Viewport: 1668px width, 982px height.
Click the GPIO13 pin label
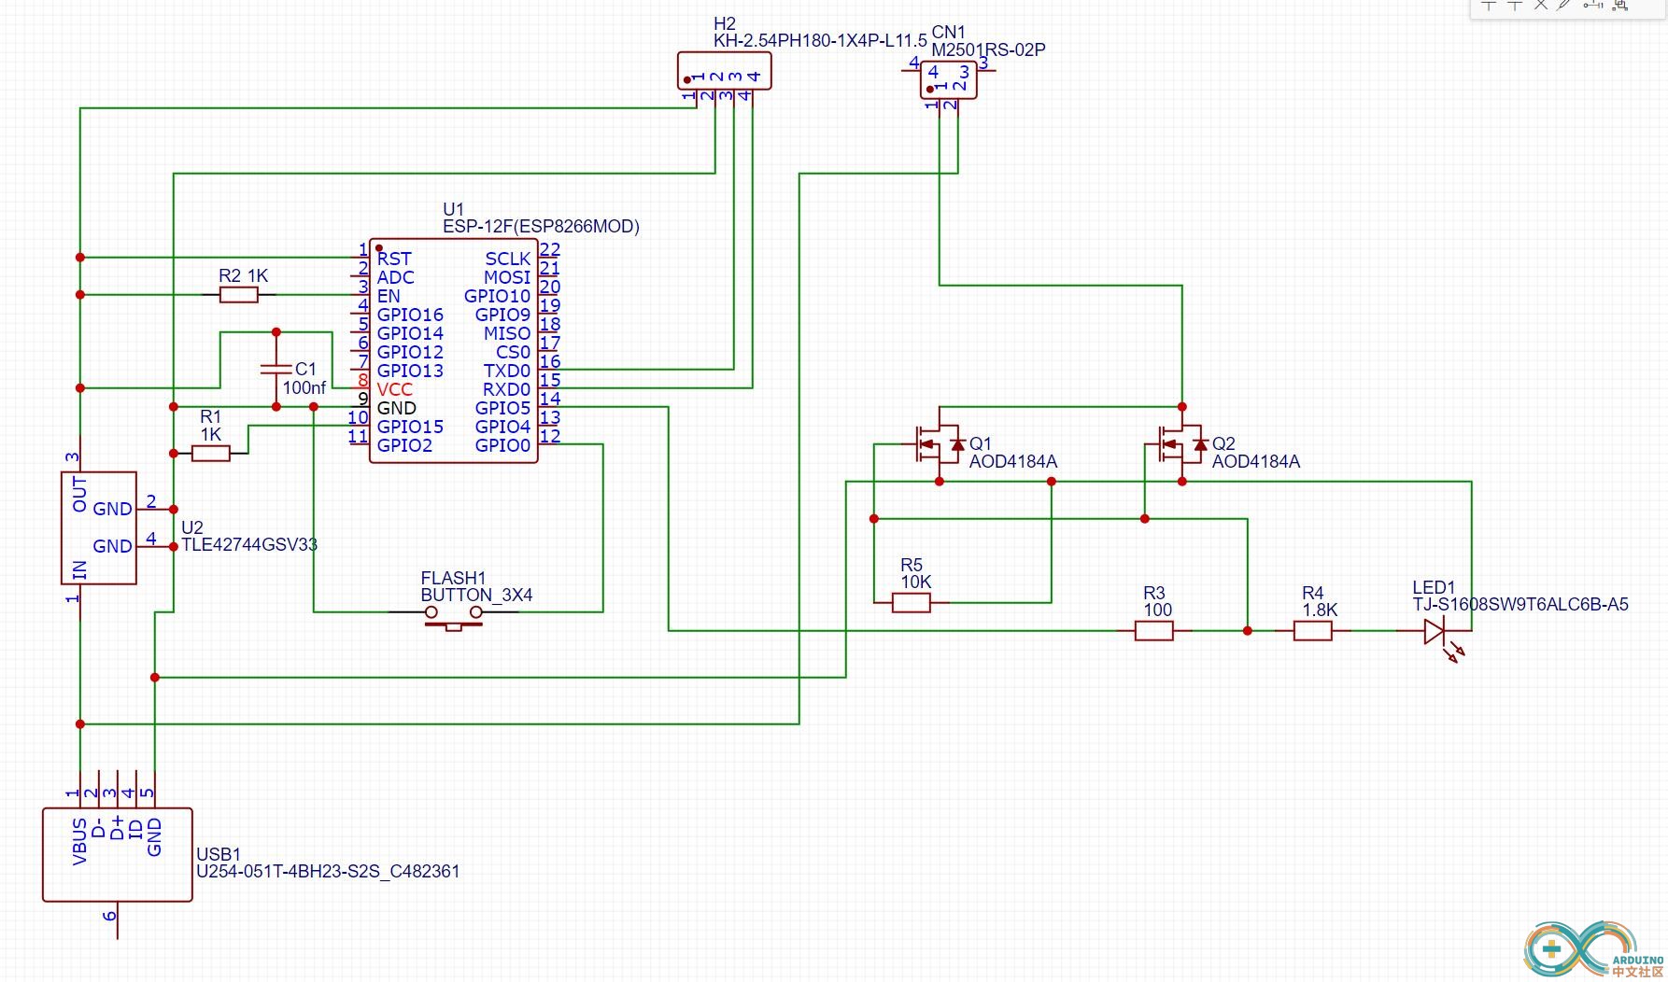click(x=410, y=371)
